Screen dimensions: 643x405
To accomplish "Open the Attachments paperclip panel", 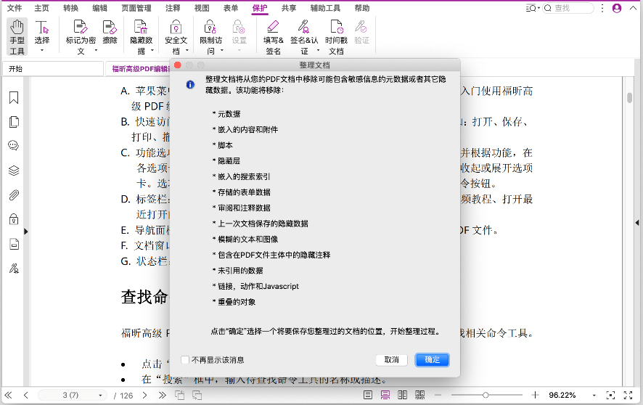I will click(x=14, y=195).
